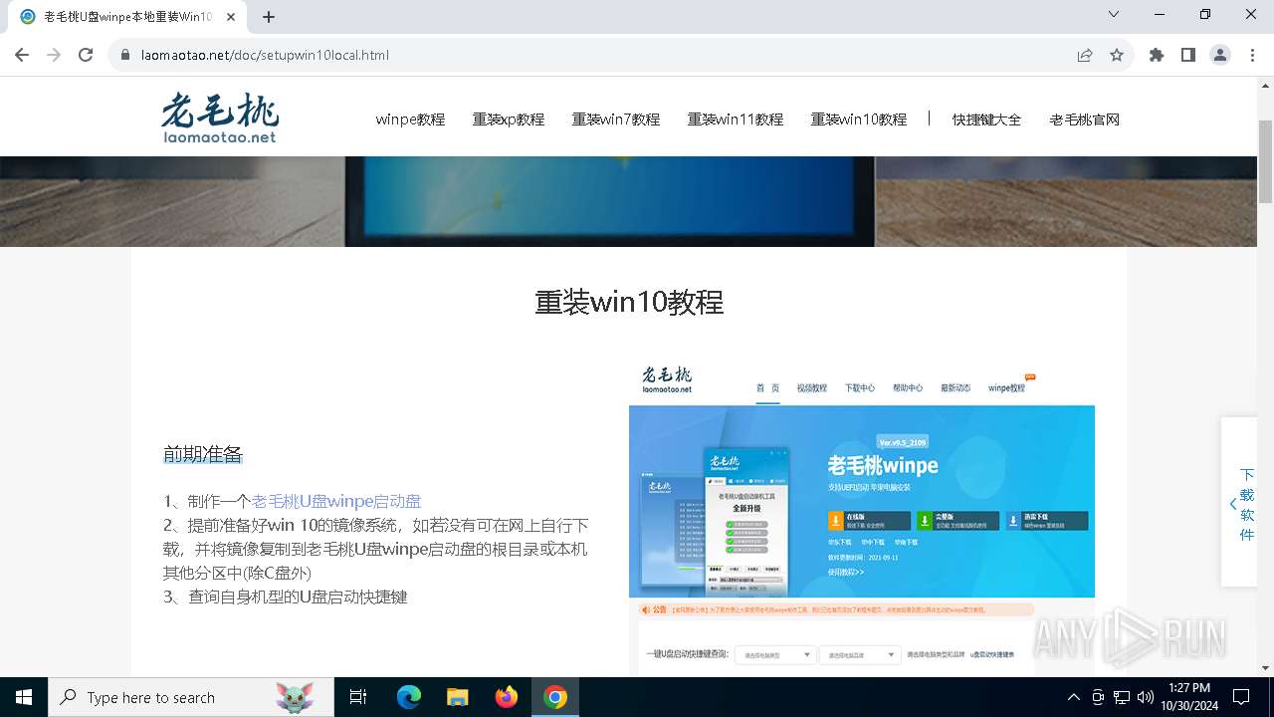Image resolution: width=1274 pixels, height=717 pixels.
Task: Click step 3 查询自身机型的U盘启动快捷键 text
Action: click(x=286, y=597)
